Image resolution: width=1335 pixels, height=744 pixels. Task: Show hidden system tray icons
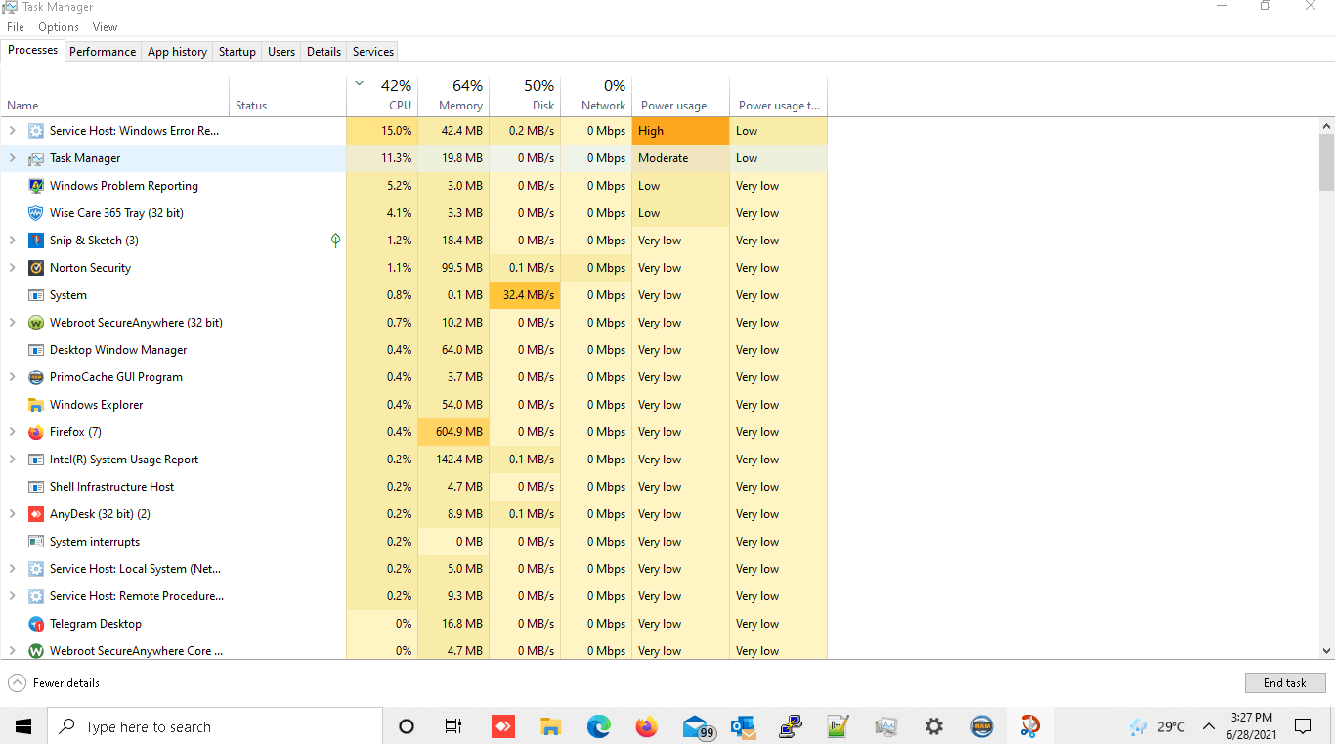pyautogui.click(x=1209, y=726)
